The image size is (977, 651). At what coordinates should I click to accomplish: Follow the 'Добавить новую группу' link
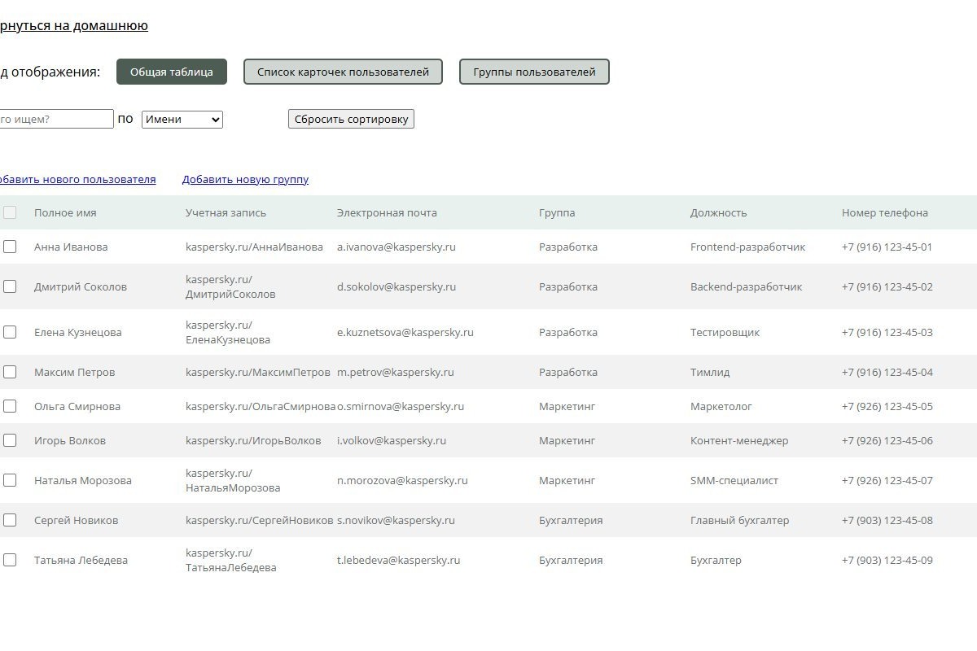pyautogui.click(x=245, y=179)
